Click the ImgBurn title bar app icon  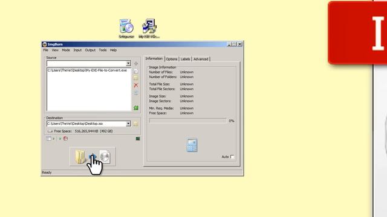[44, 44]
